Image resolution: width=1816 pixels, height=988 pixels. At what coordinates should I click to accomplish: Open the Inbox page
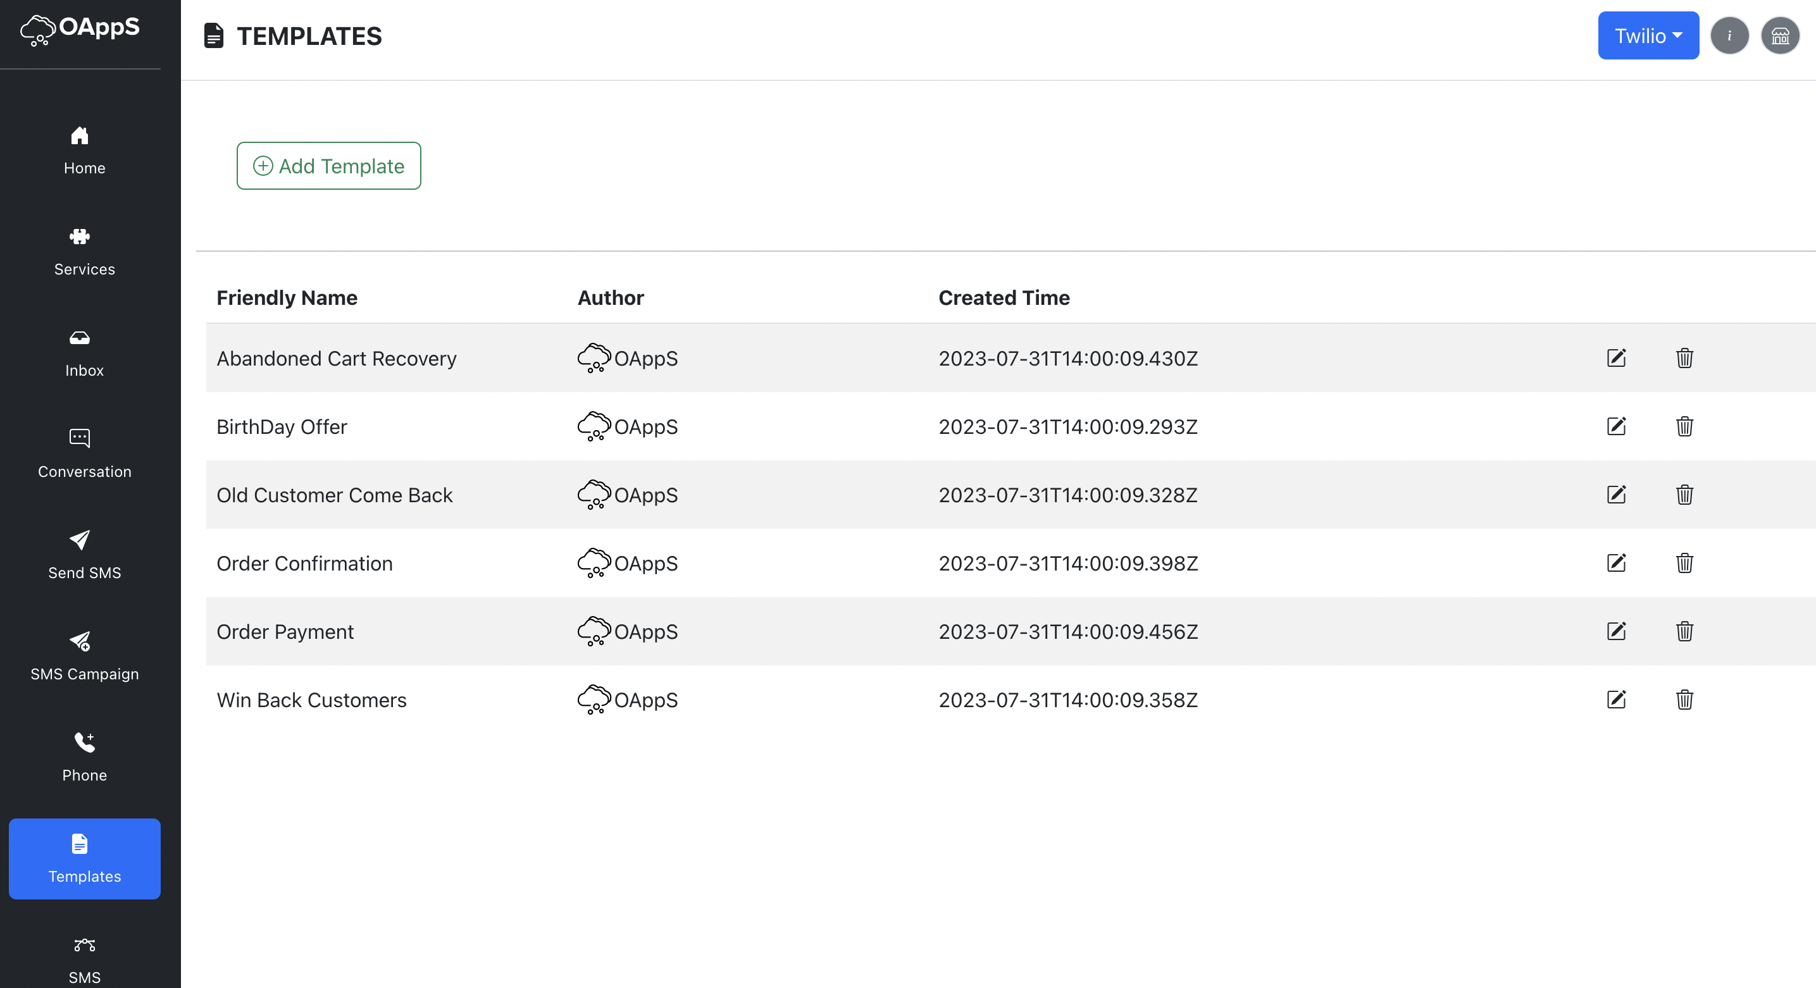[85, 353]
